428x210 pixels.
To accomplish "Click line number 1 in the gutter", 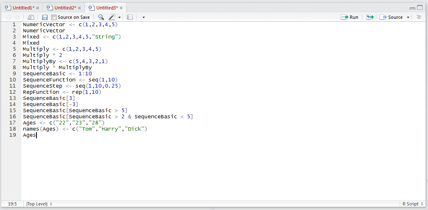I will point(14,25).
